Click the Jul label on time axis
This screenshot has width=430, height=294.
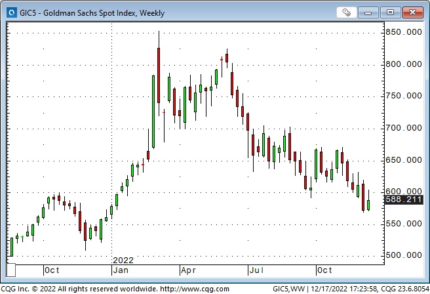pos(257,270)
